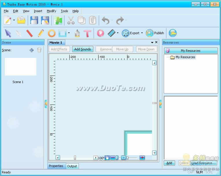Select the red Line tool
Screen dimensions: 221x176
(29, 33)
